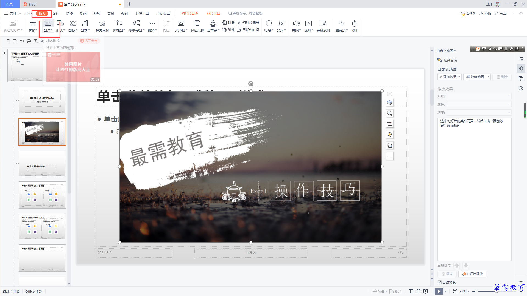Click the 超链接 hyperlink icon
The image size is (527, 296).
click(341, 23)
